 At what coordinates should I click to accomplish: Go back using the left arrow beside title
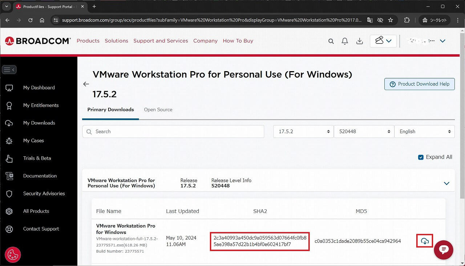(x=86, y=84)
